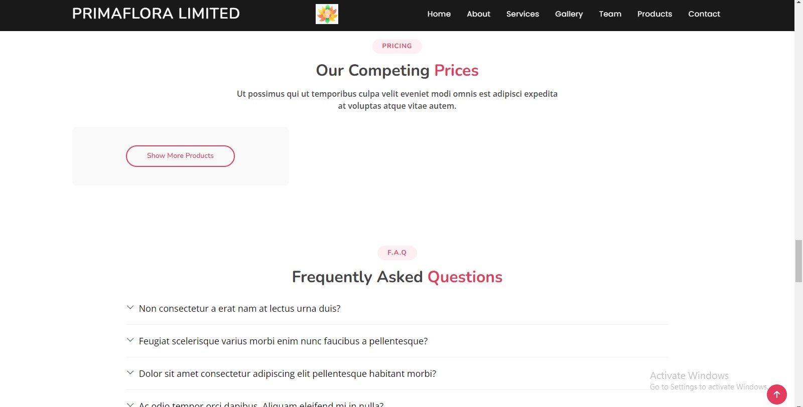Open the Home menu item

tap(439, 14)
